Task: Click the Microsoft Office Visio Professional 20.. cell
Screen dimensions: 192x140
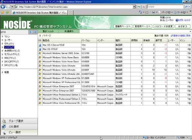Action: 62,103
